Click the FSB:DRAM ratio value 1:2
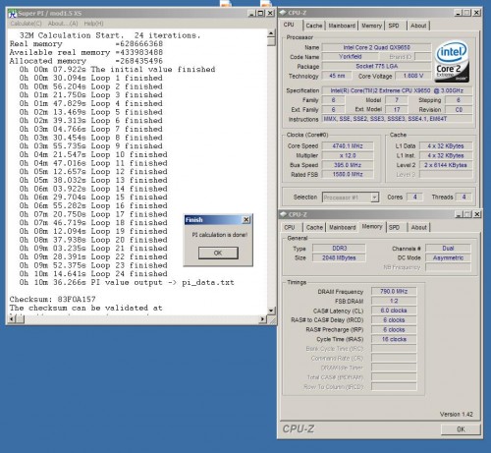This screenshot has width=491, height=453. click(x=394, y=301)
